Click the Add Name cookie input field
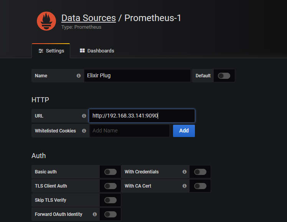 129,131
